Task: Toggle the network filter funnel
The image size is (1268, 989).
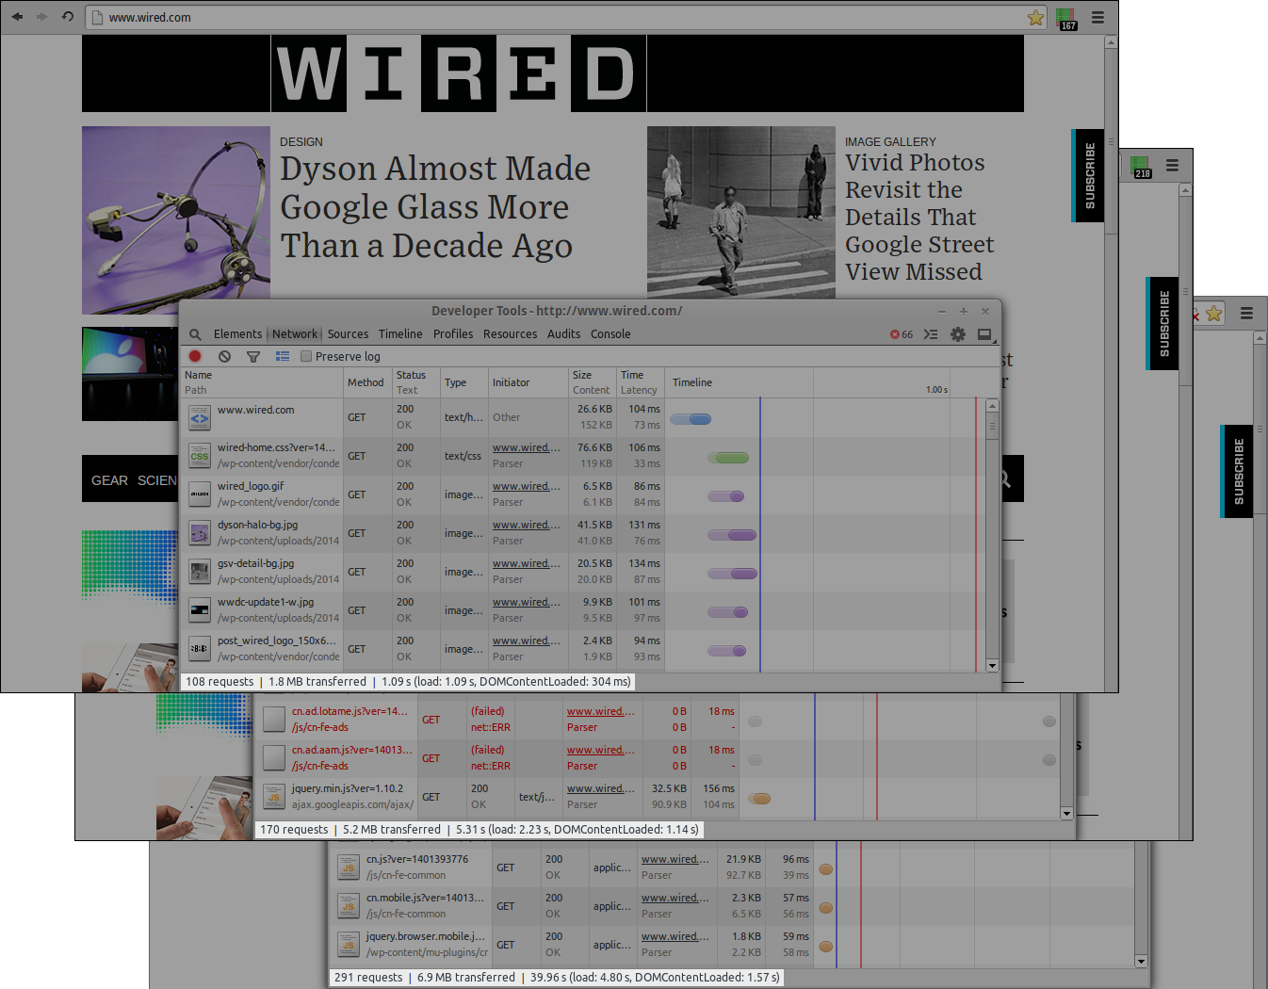Action: click(252, 356)
